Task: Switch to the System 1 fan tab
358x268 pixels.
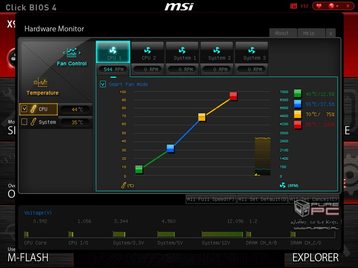Action: pyautogui.click(x=182, y=52)
